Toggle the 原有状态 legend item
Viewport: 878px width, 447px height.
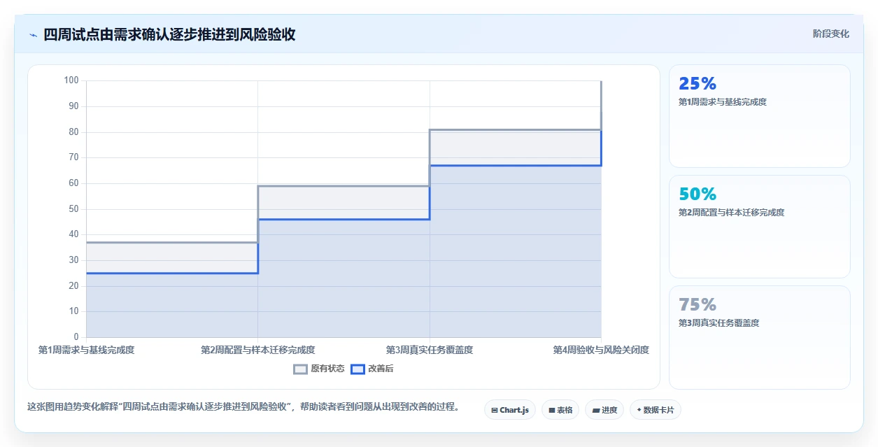pyautogui.click(x=319, y=369)
